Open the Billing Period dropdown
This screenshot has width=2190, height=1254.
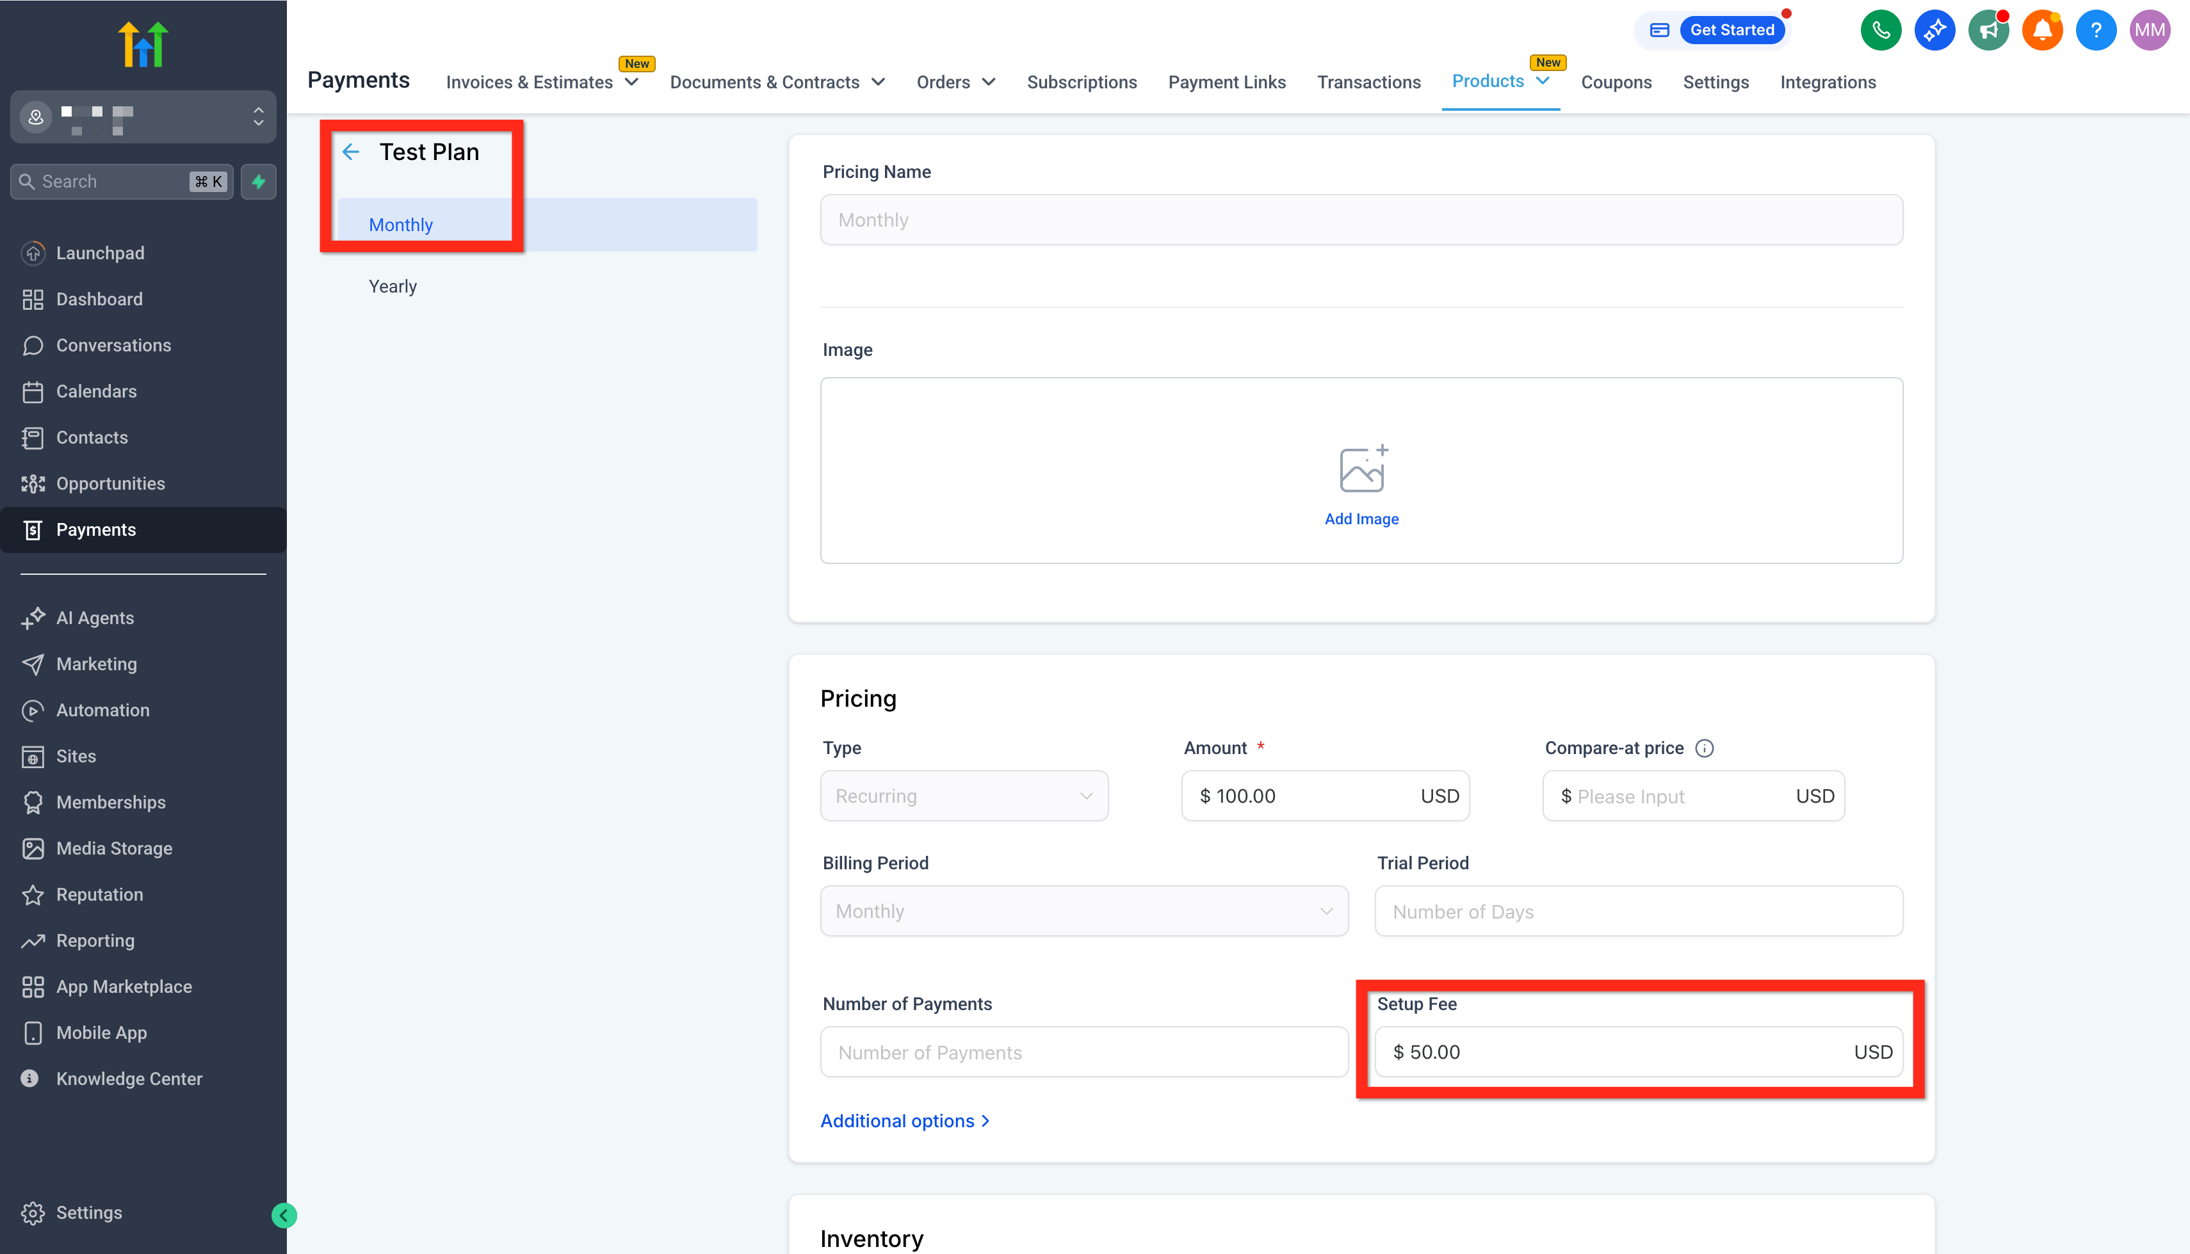[1084, 912]
